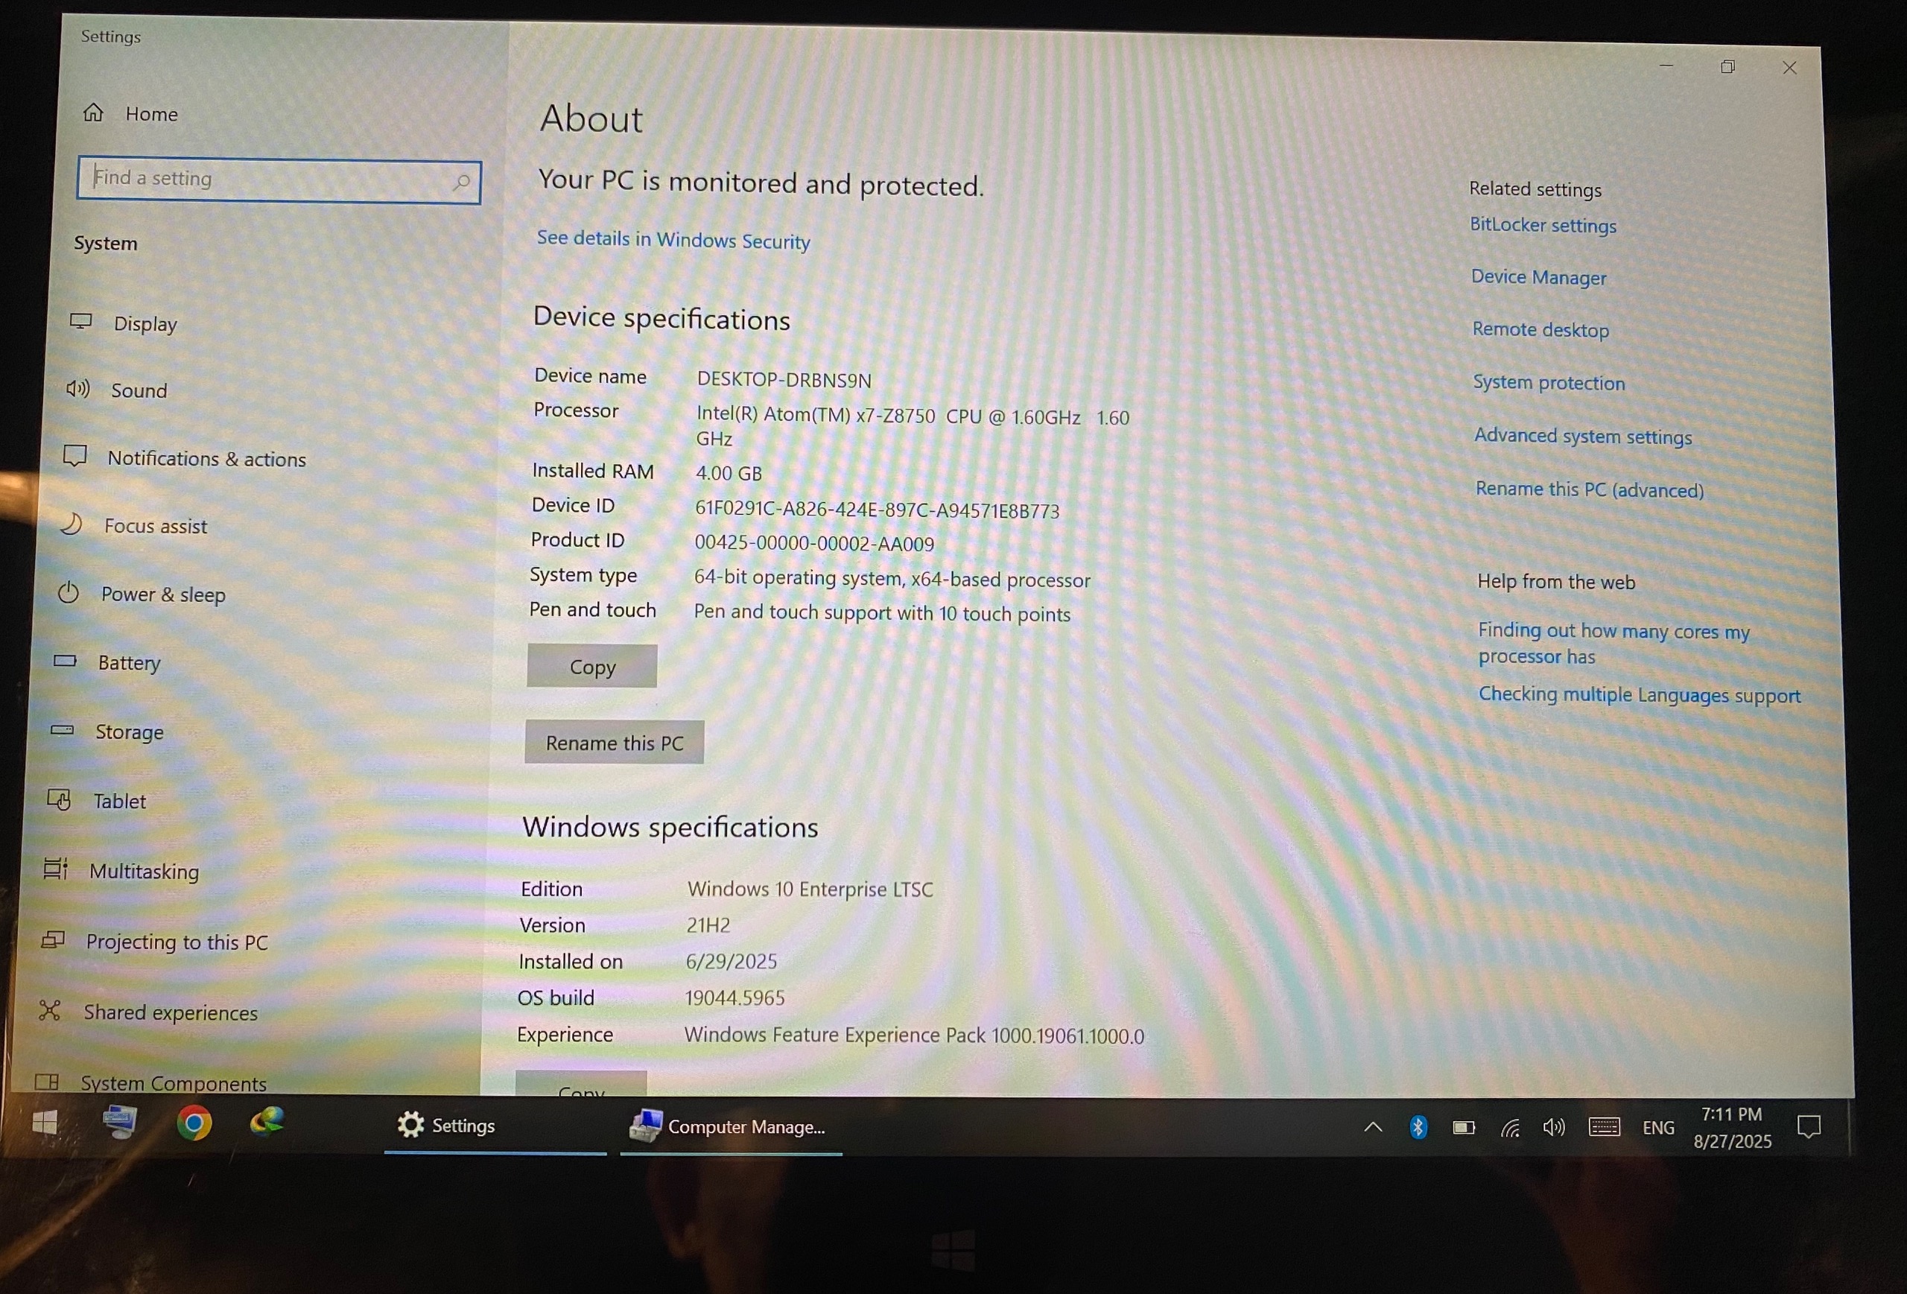The image size is (1907, 1294).
Task: Switch ENG input language
Action: [1658, 1129]
